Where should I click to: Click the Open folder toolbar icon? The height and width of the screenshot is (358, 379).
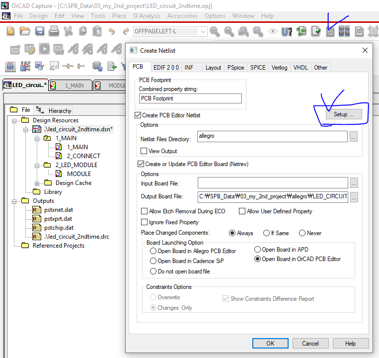pos(25,31)
